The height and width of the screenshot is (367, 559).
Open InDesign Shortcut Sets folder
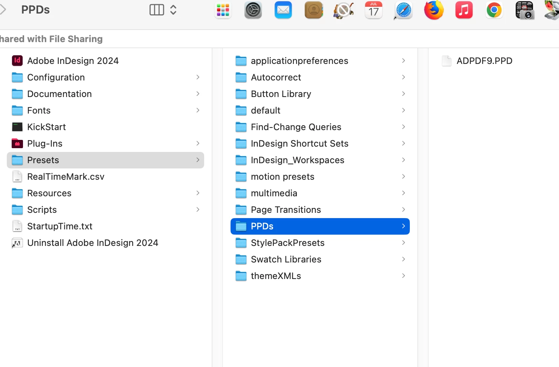point(320,144)
